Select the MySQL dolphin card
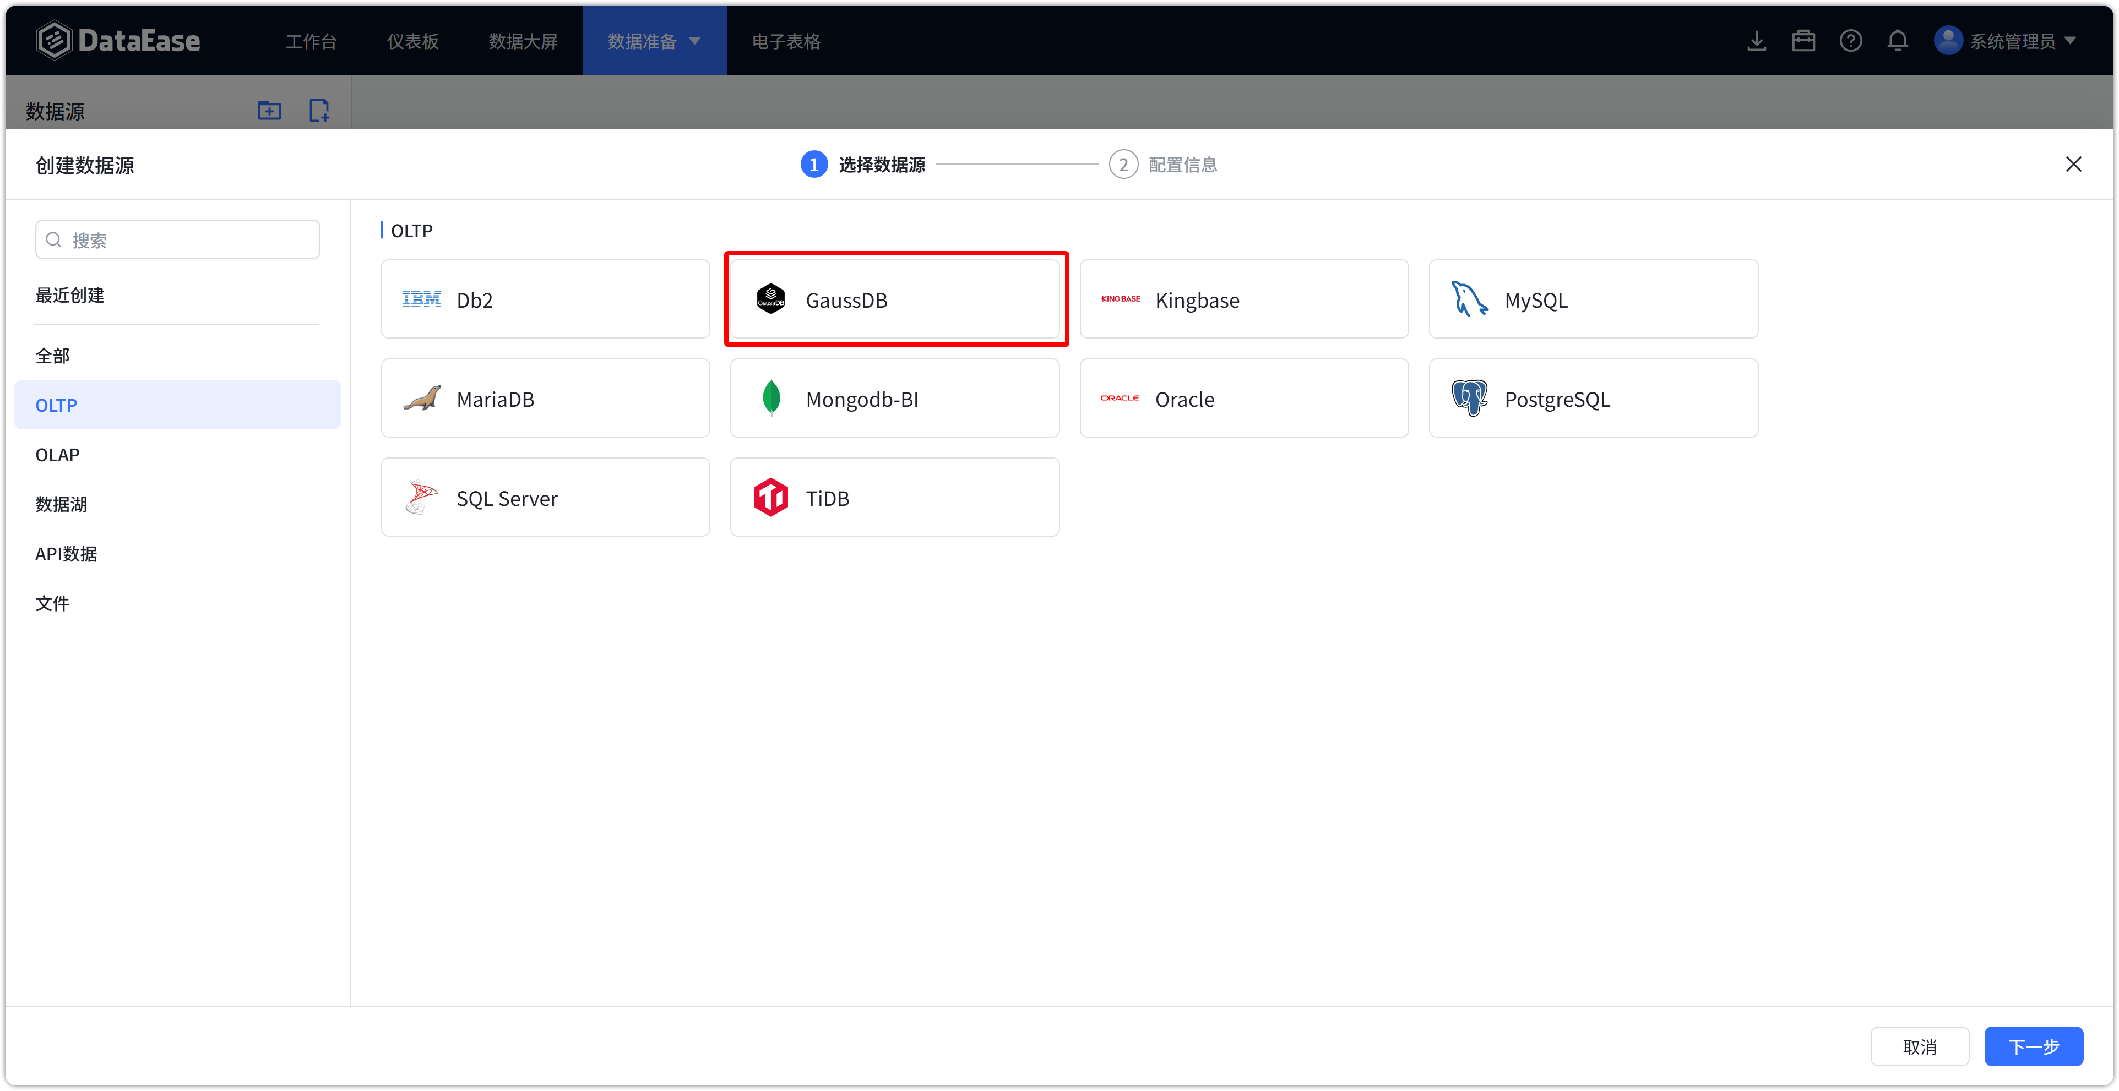Image resolution: width=2119 pixels, height=1091 pixels. tap(1593, 299)
